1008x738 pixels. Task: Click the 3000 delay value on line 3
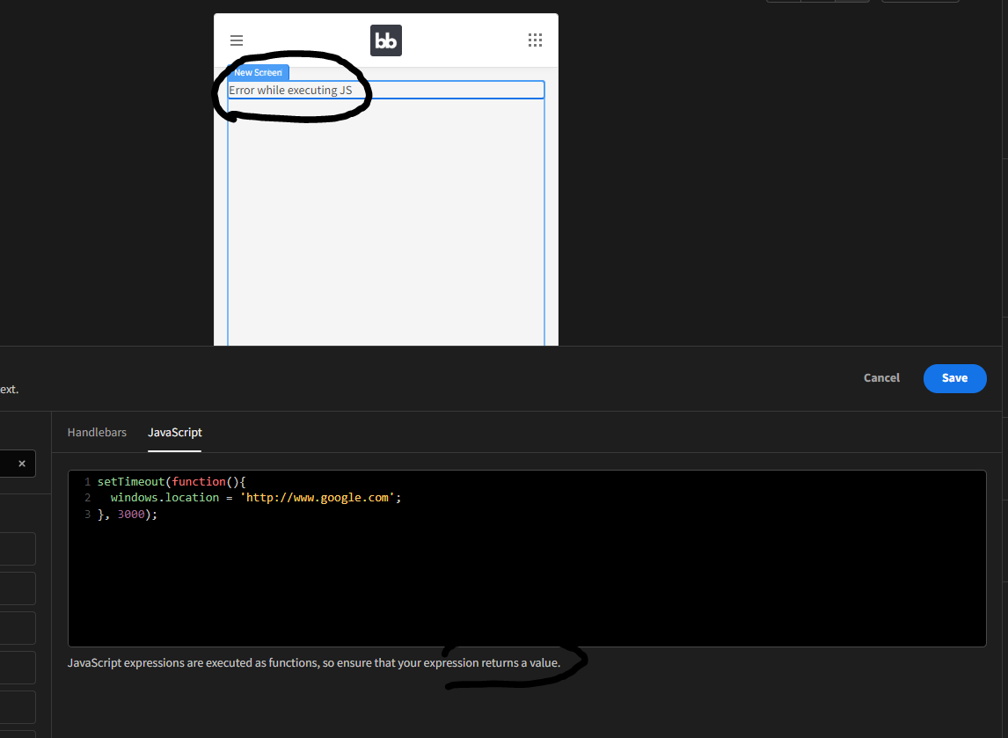(131, 514)
